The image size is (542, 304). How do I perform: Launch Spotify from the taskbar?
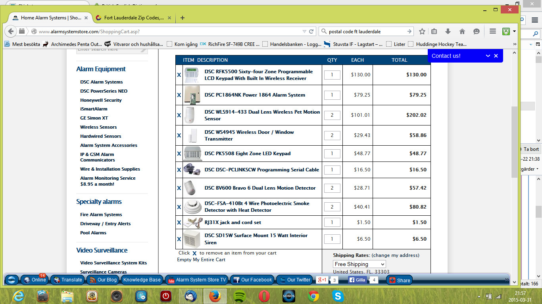(x=240, y=296)
